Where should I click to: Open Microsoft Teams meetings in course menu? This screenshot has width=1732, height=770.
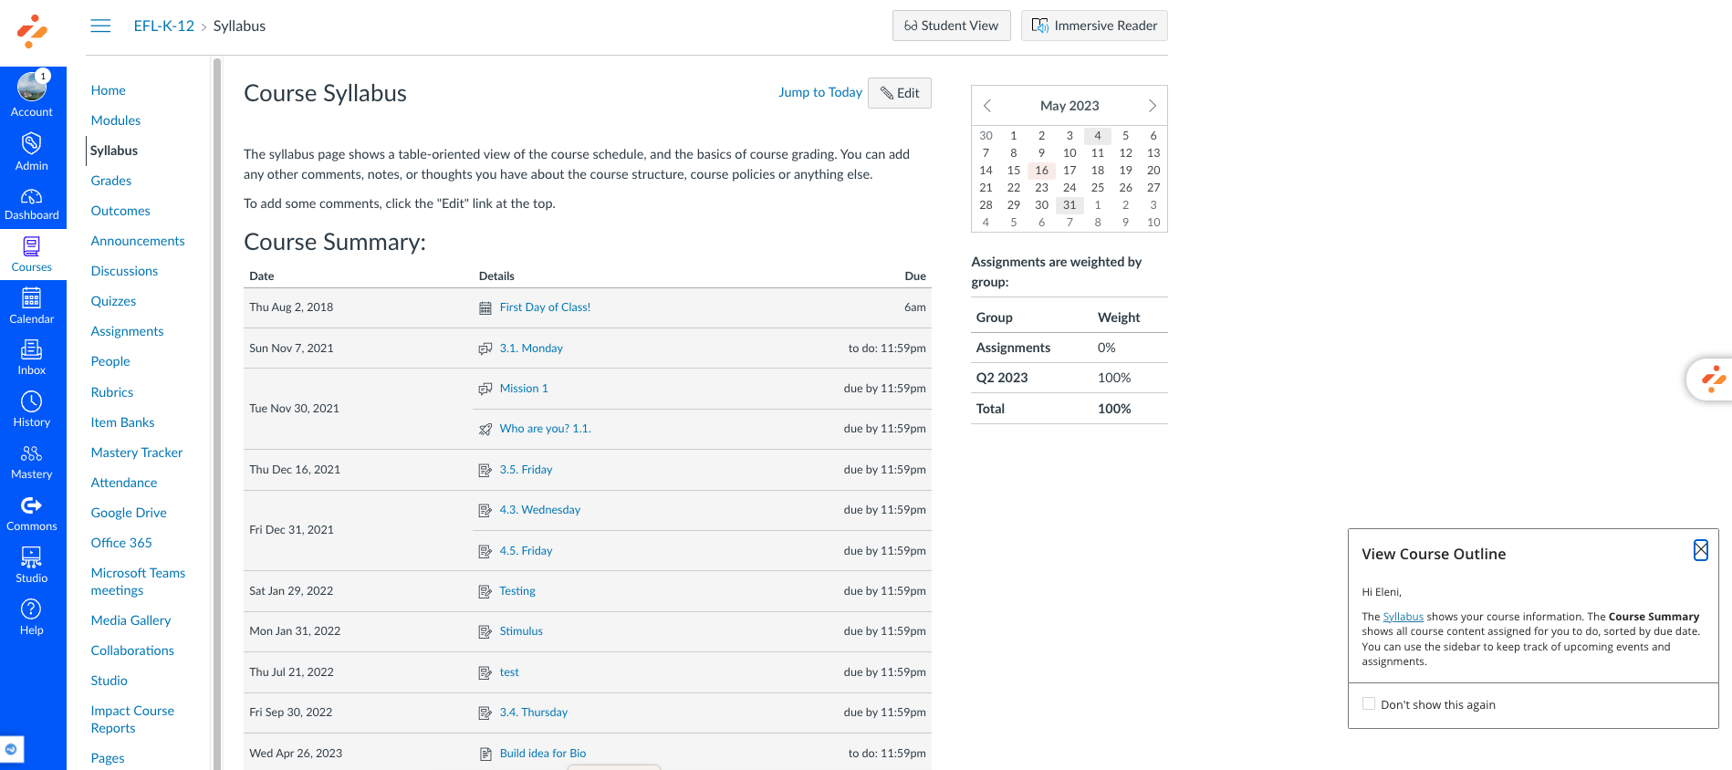(138, 581)
